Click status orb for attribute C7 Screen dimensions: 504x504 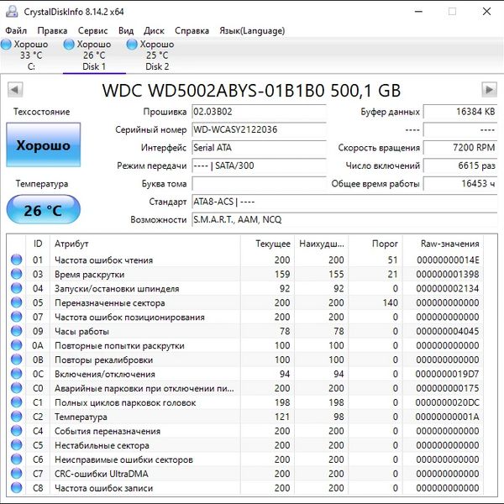point(17,473)
